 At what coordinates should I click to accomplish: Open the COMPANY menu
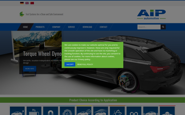click(56, 27)
